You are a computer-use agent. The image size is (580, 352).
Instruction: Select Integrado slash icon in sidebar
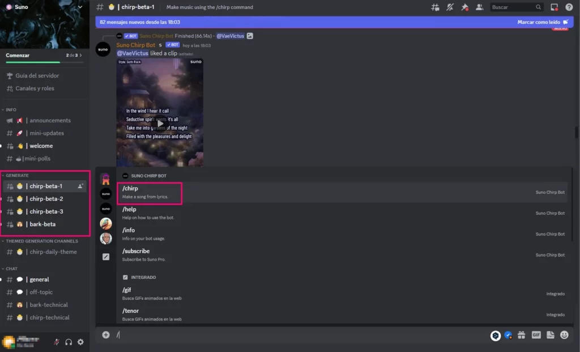click(106, 257)
